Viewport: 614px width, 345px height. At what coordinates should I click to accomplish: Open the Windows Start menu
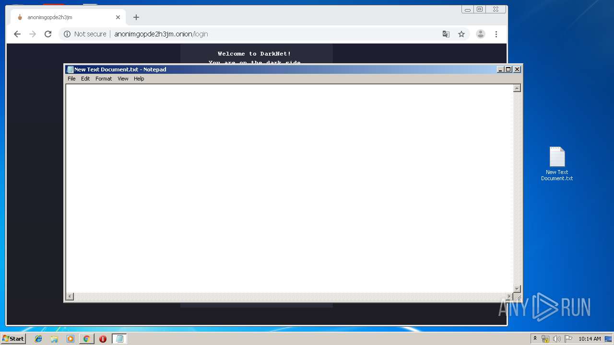pyautogui.click(x=13, y=339)
